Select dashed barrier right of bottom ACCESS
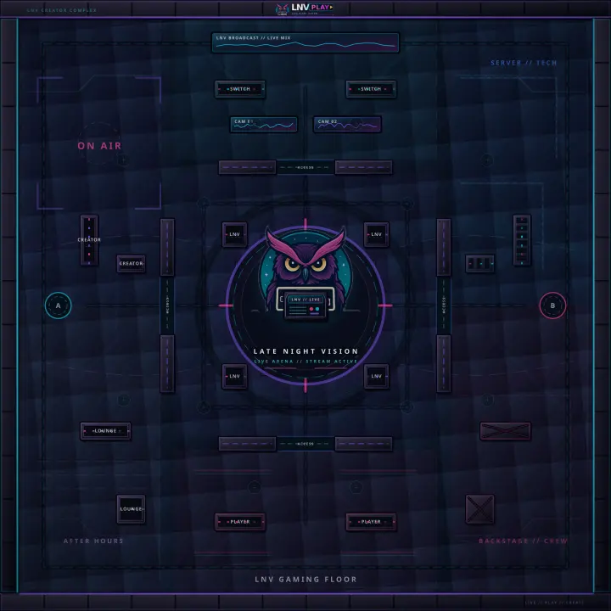Image resolution: width=611 pixels, height=611 pixels. pos(363,444)
